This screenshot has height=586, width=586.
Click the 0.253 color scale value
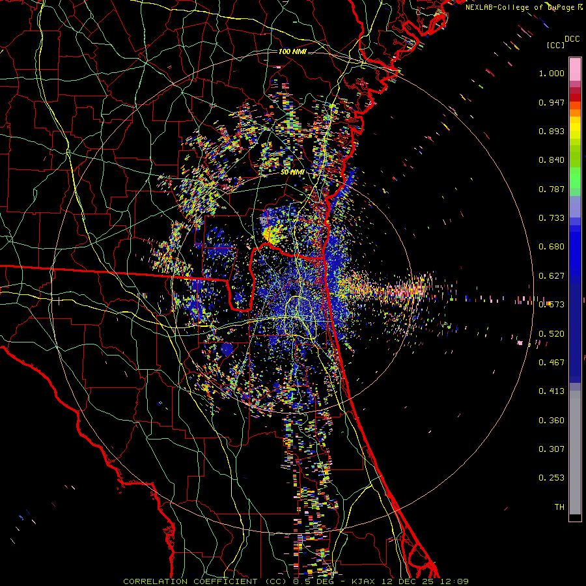(x=551, y=478)
